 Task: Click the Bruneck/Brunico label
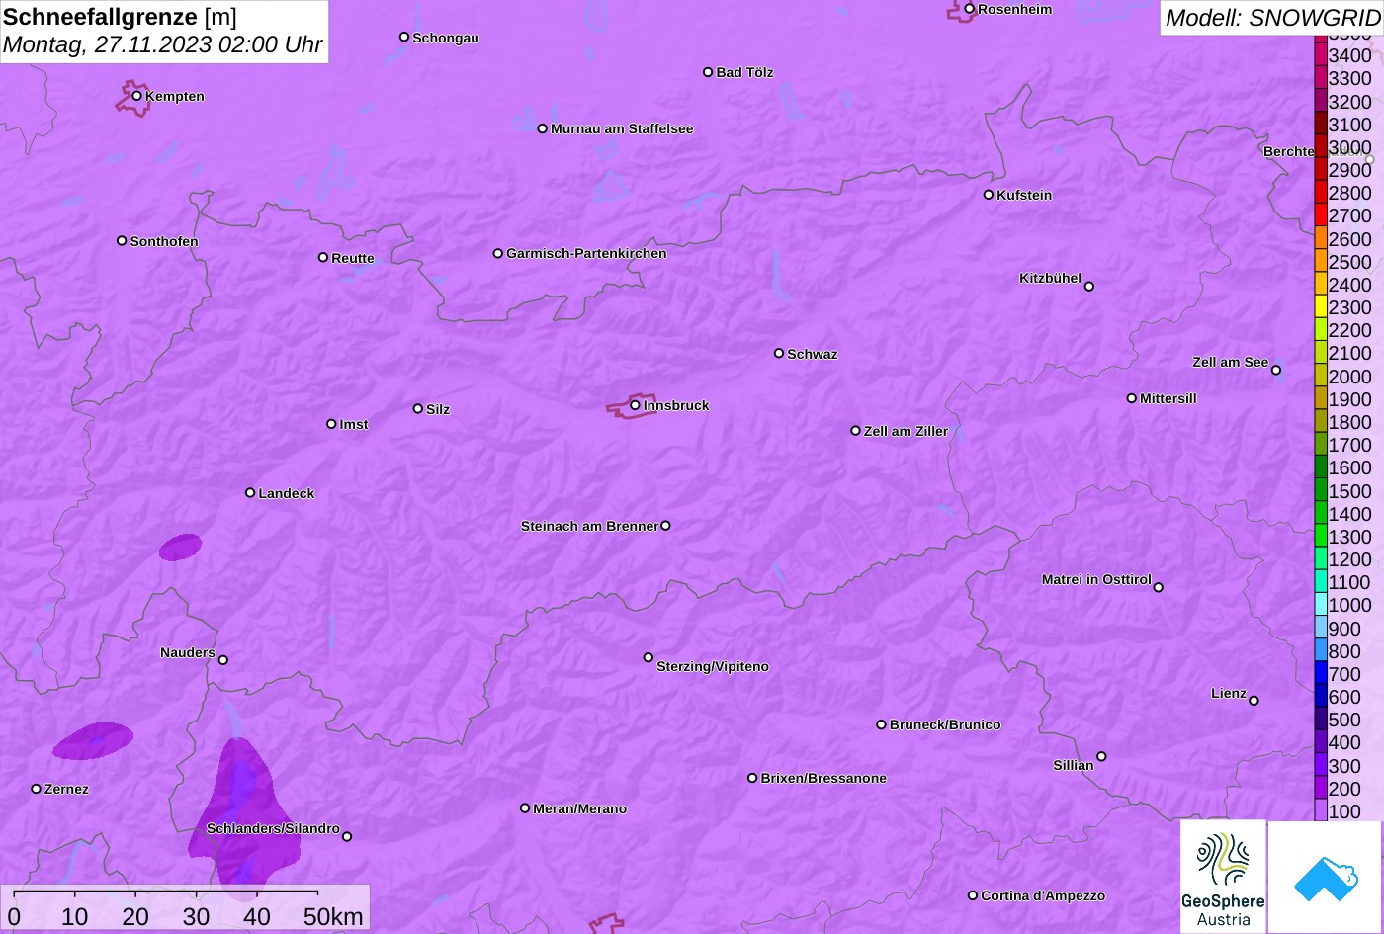(945, 724)
